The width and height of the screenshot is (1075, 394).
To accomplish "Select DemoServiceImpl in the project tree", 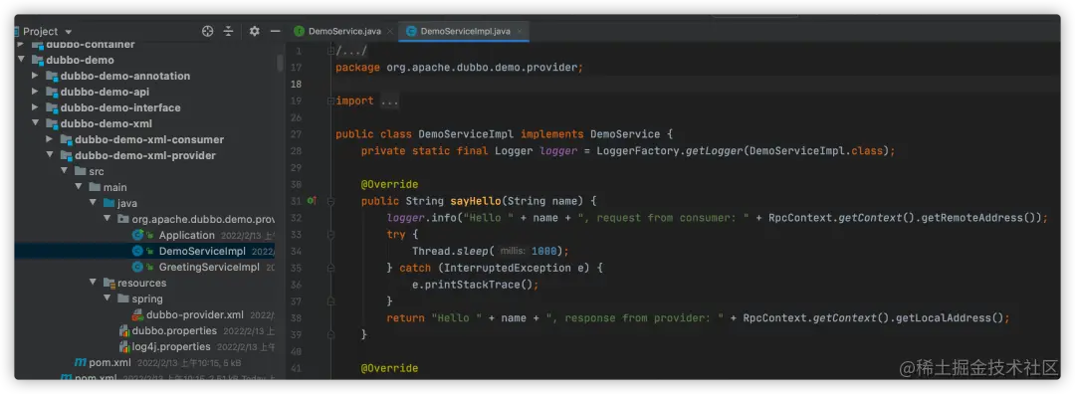I will pyautogui.click(x=202, y=252).
